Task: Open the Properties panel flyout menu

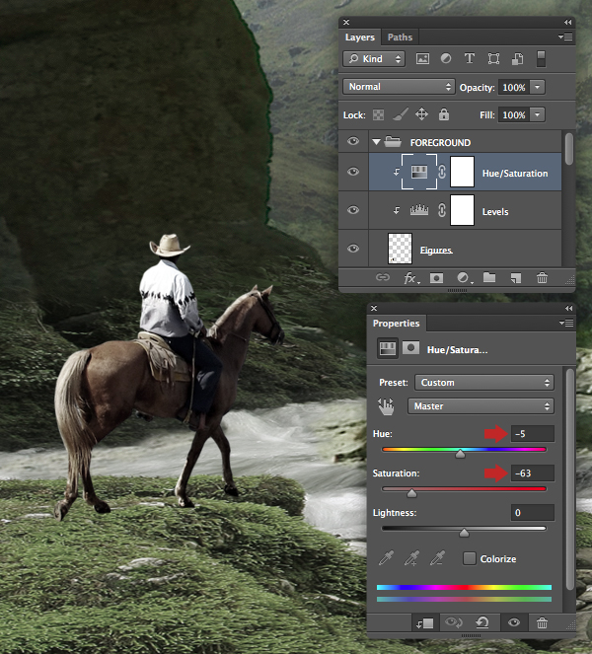Action: coord(566,323)
